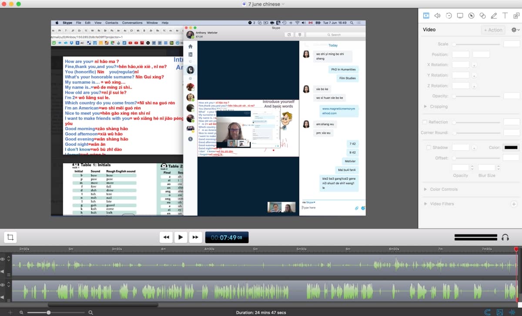Switch to the Video properties tab
This screenshot has height=316, width=522.
(x=426, y=16)
